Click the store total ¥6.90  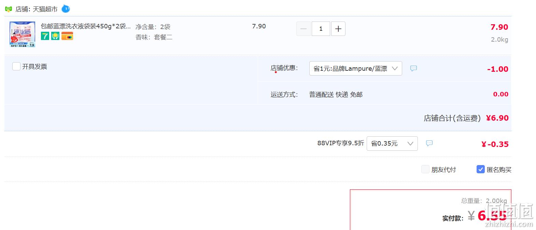coord(497,118)
